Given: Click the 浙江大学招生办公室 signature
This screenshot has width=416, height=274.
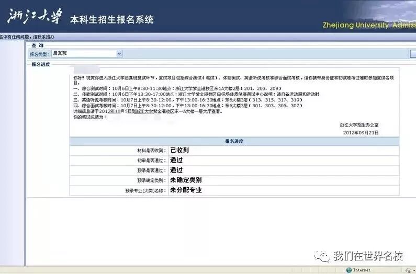Looking at the screenshot, I should click(x=359, y=124).
